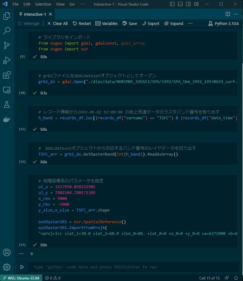Screen dimensions: 243x281
Task: Toggle the secondary side bar layout icon
Action: click(x=188, y=4)
